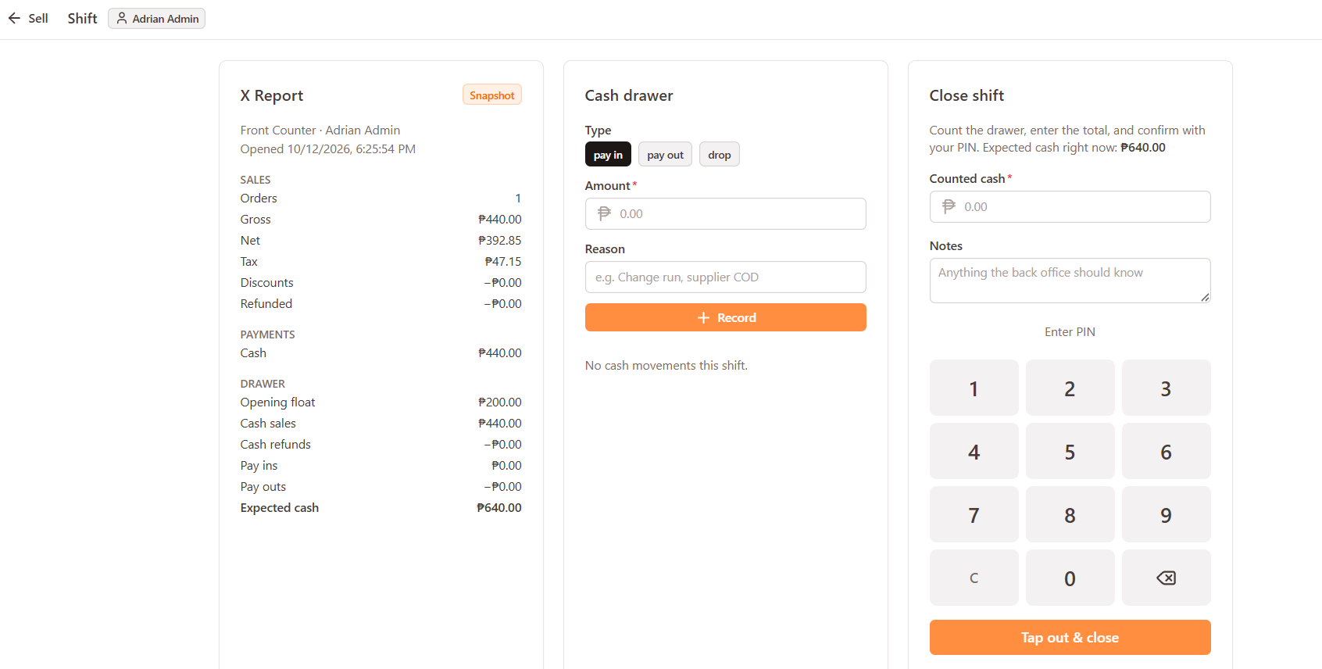Click the Orders count value 1

518,199
